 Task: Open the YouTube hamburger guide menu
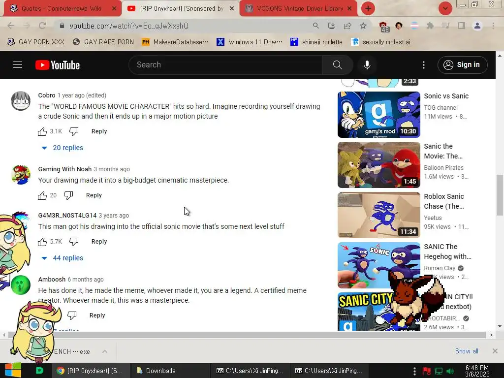point(18,65)
